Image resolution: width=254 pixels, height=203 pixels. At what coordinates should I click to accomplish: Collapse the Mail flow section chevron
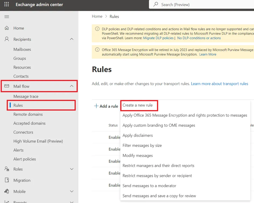click(x=72, y=86)
